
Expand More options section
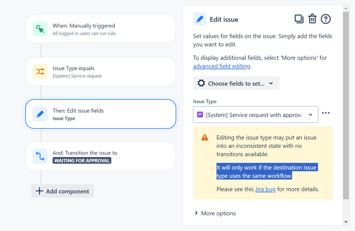point(215,213)
